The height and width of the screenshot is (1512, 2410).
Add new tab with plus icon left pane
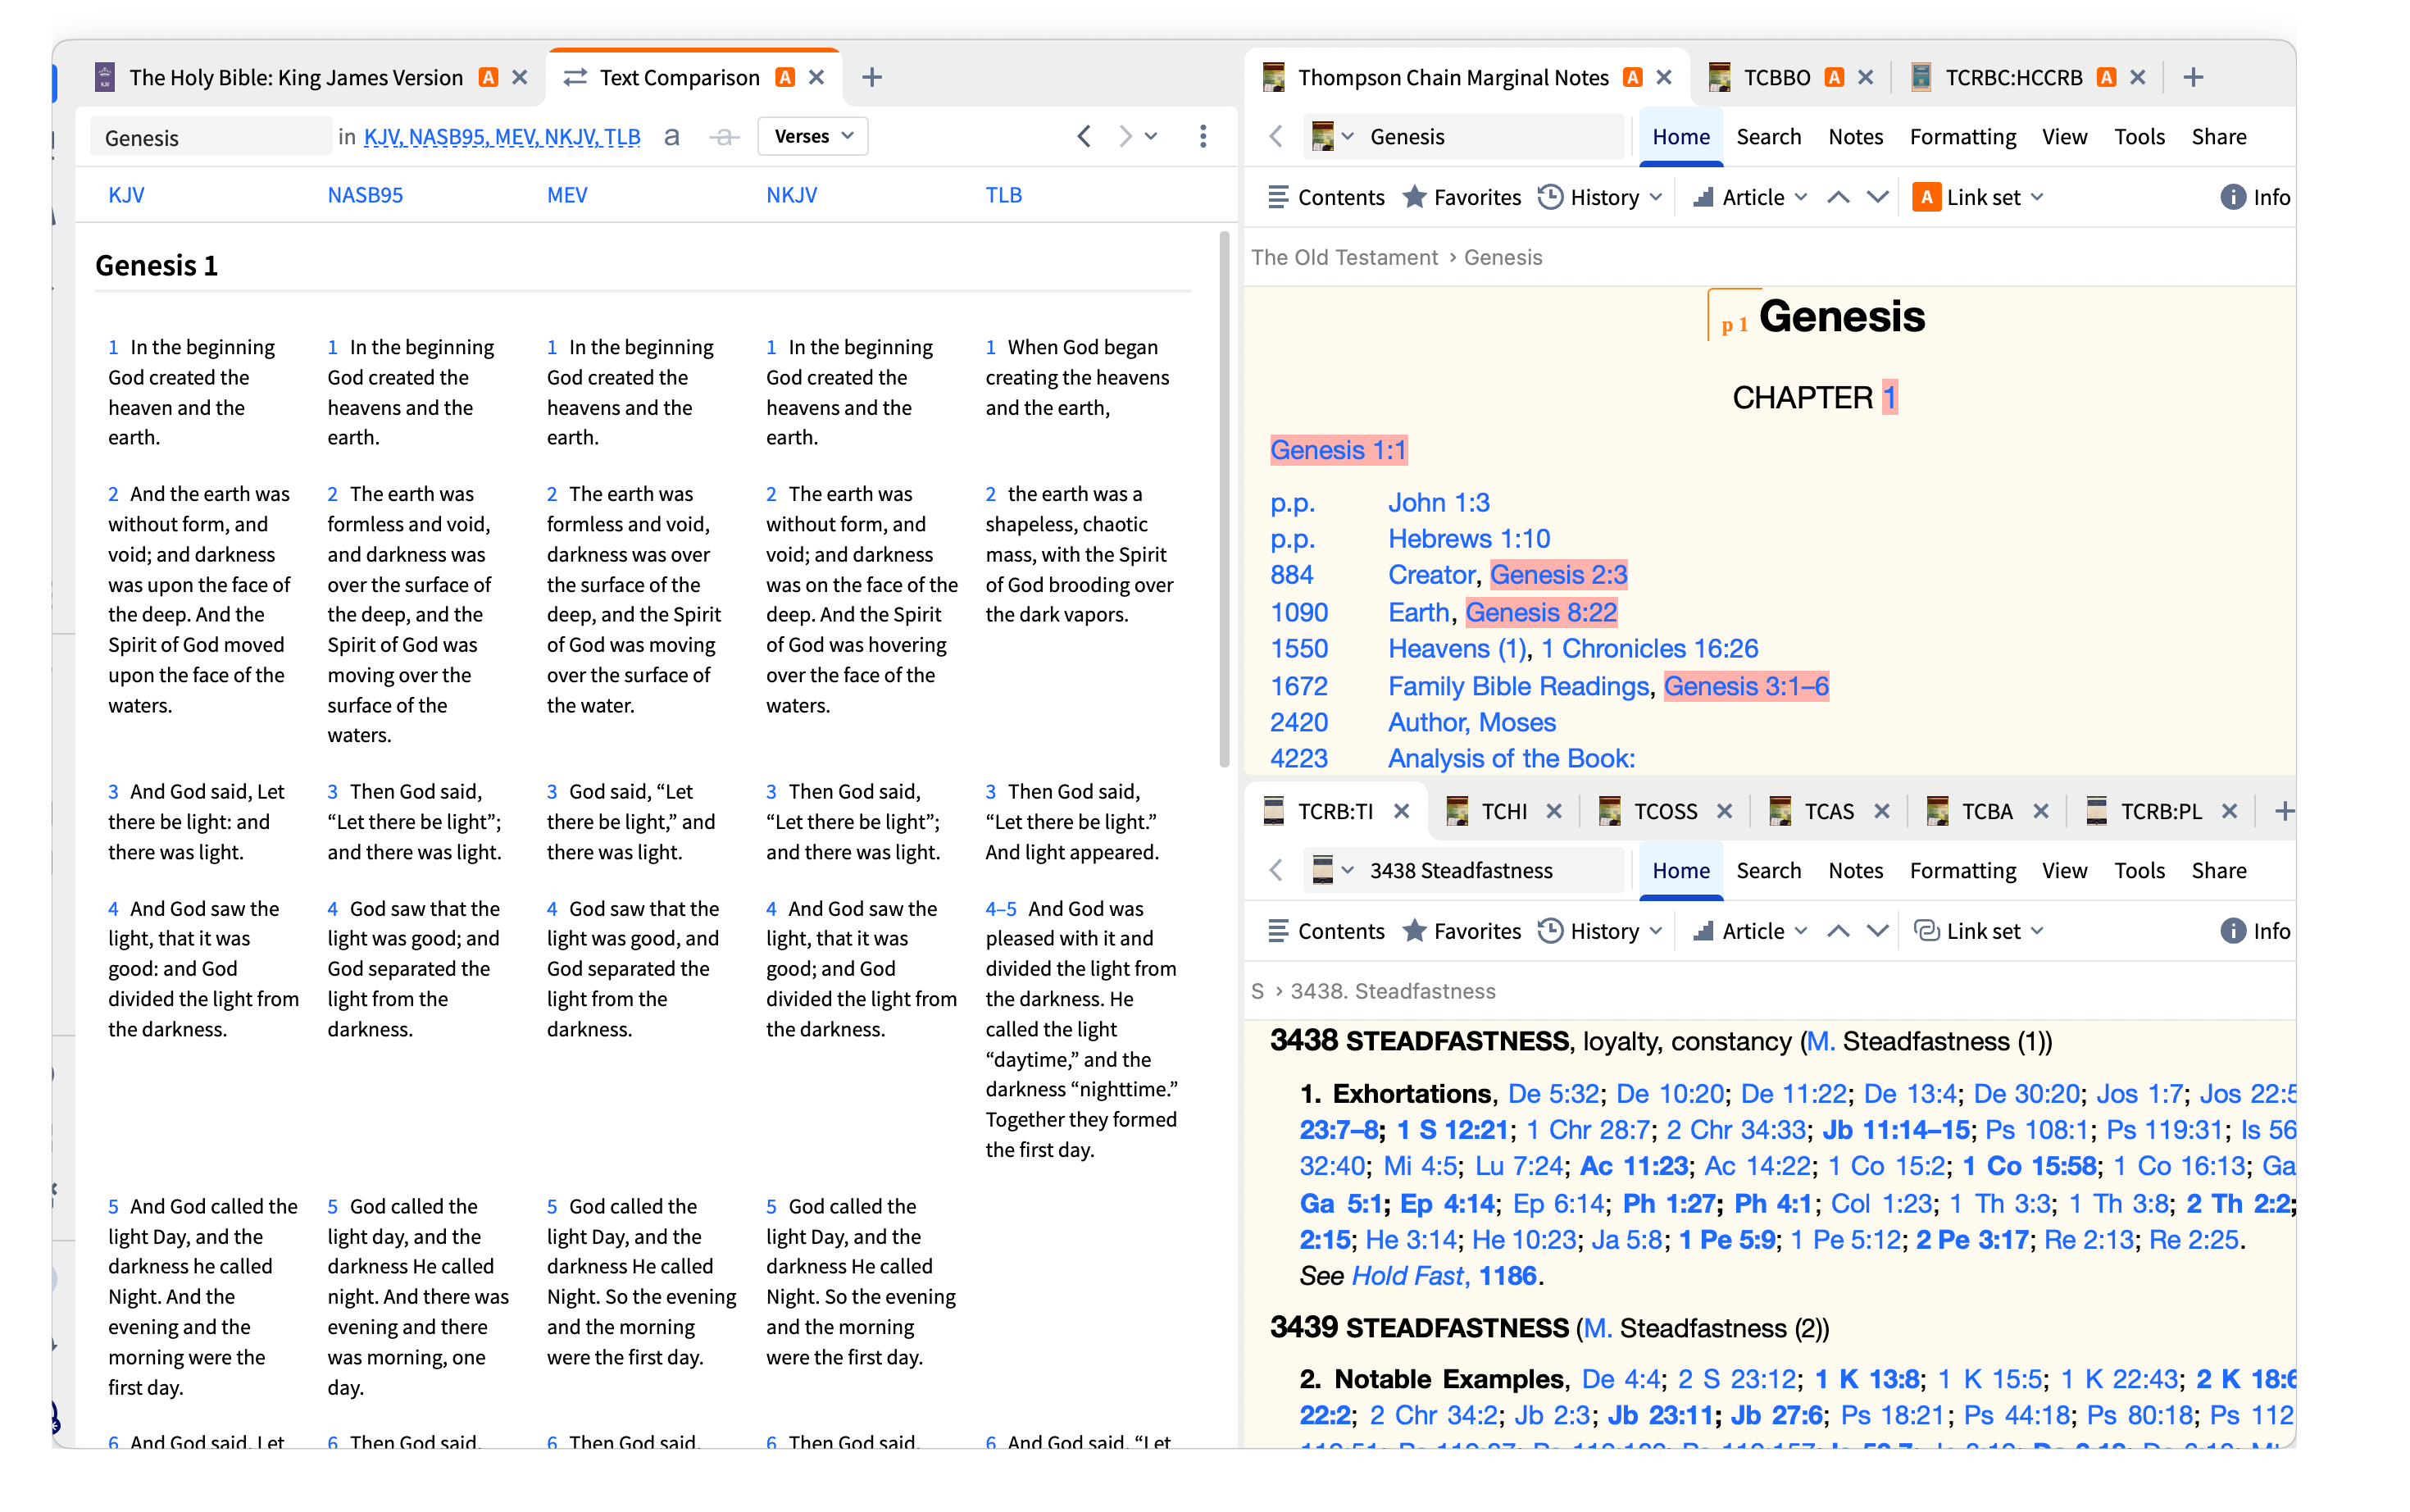pos(871,77)
